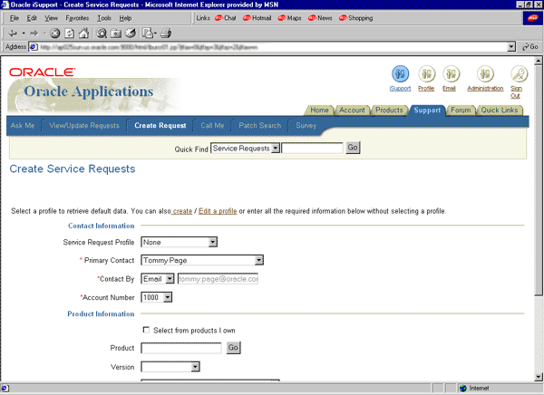Open the Administration icon

pos(485,74)
